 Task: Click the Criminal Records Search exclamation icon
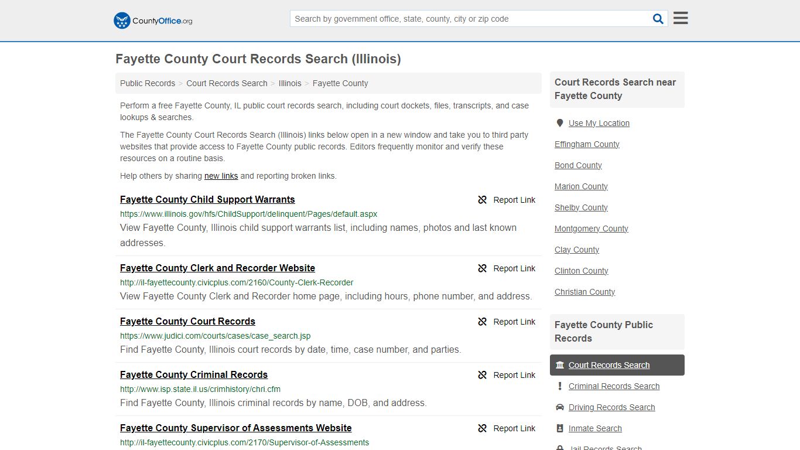pos(560,386)
